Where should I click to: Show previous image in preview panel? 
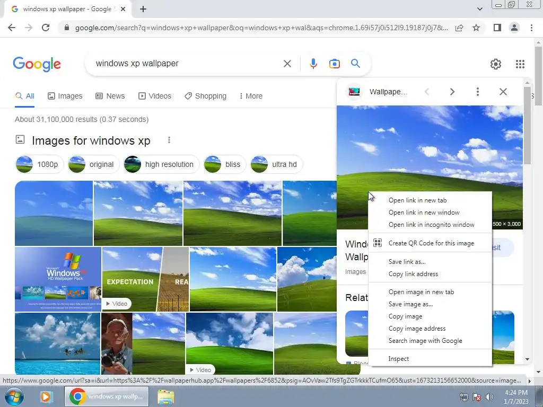point(427,92)
